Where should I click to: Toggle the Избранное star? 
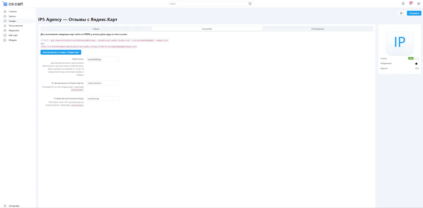point(416,64)
